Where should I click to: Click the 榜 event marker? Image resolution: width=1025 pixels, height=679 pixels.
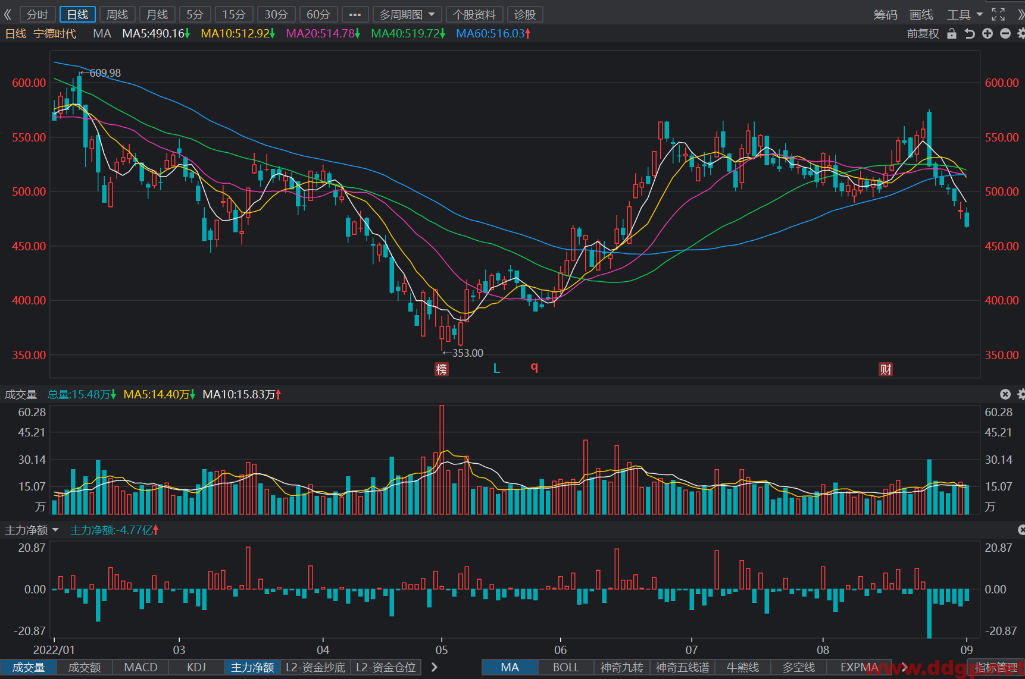pyautogui.click(x=442, y=369)
